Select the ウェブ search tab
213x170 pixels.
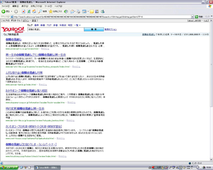click(30, 25)
